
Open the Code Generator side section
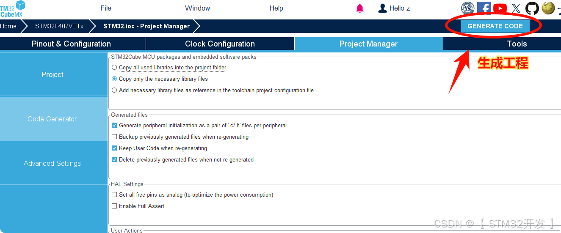pos(54,119)
